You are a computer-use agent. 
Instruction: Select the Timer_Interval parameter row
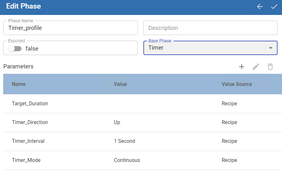[28, 141]
